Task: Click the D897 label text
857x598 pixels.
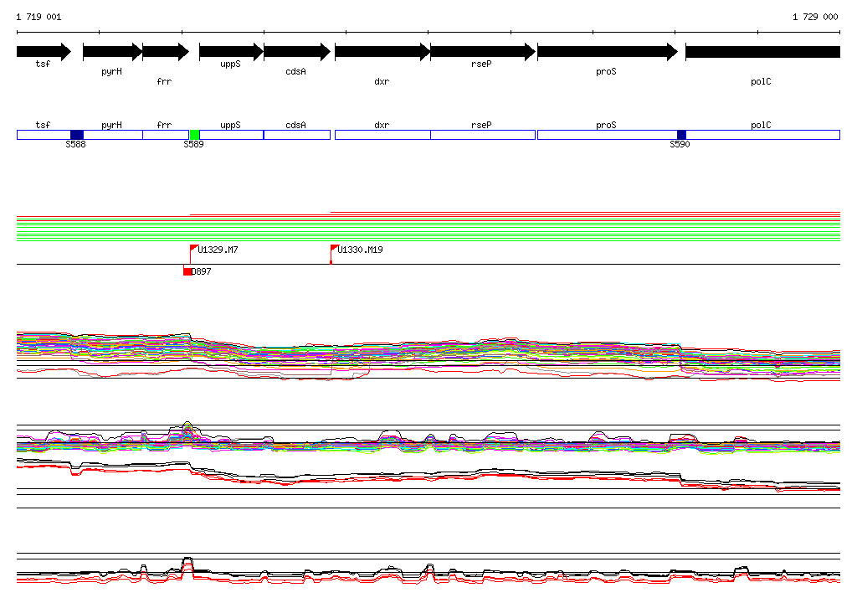Action: click(202, 271)
